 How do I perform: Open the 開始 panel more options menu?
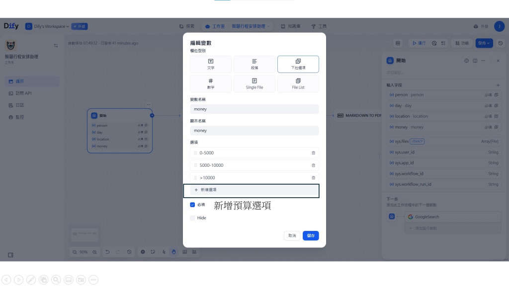pos(483,61)
